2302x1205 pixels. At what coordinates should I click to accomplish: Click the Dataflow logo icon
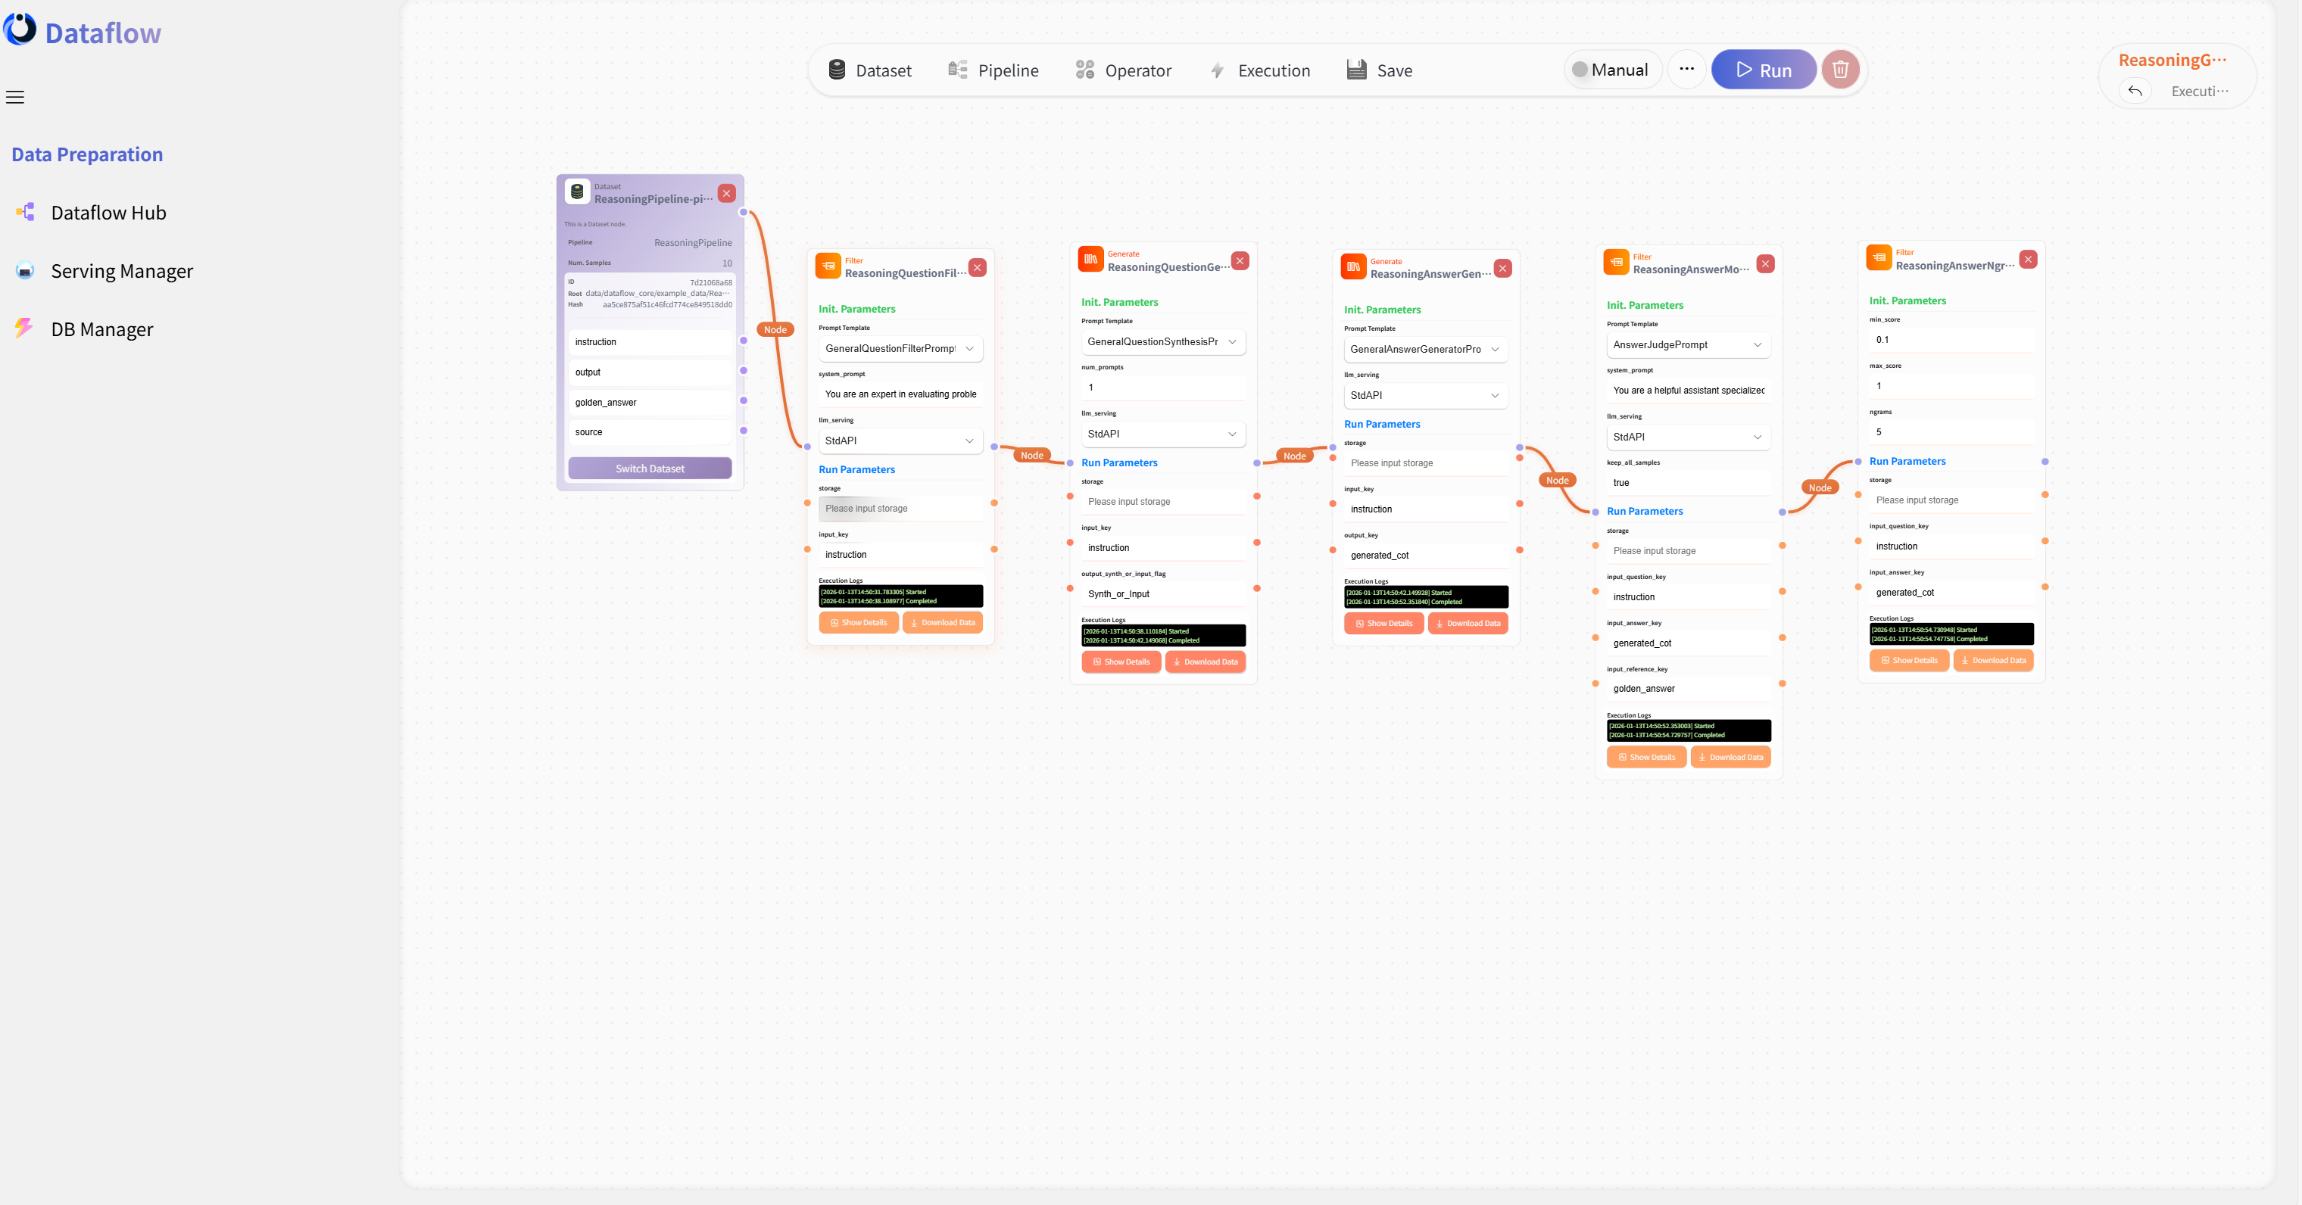click(20, 30)
